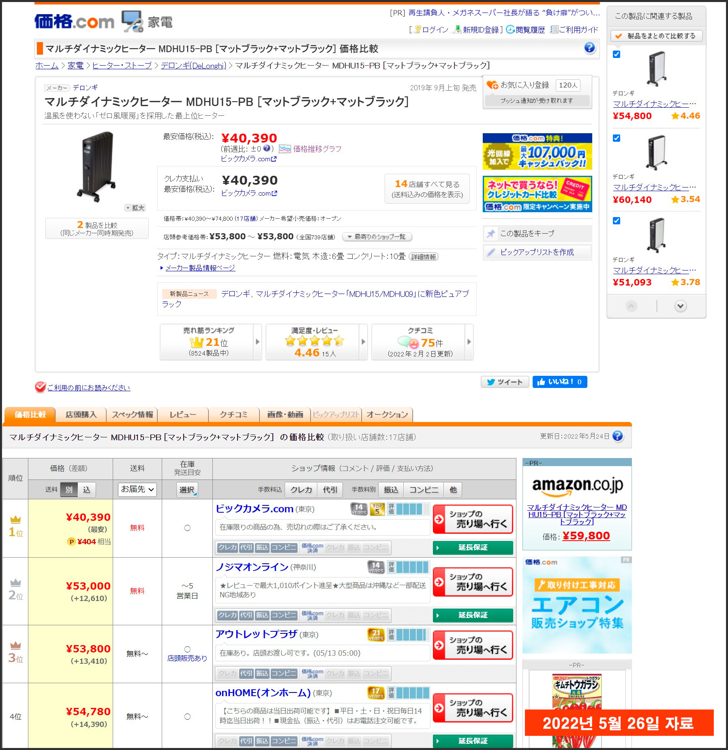
Task: Toggle the 振込 payment filter
Action: [x=391, y=490]
